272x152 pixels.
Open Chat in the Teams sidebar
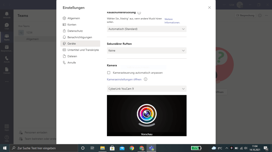click(x=7, y=26)
